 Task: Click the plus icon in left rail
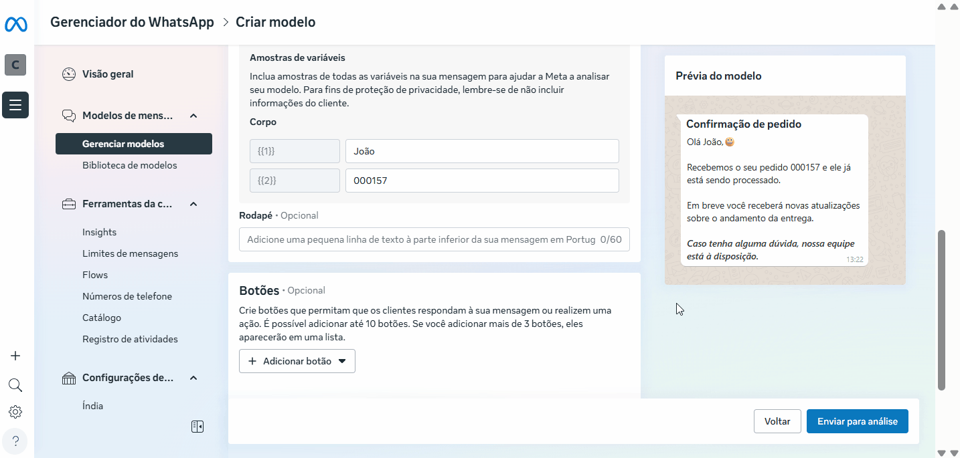tap(15, 356)
